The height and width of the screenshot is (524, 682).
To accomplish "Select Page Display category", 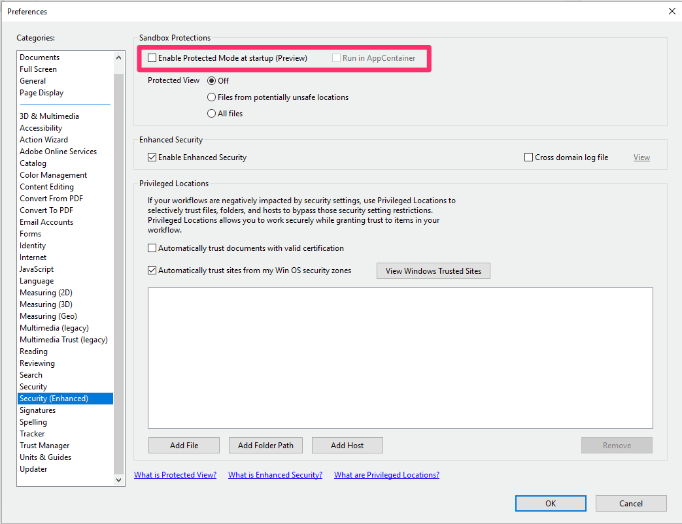I will pos(65,93).
